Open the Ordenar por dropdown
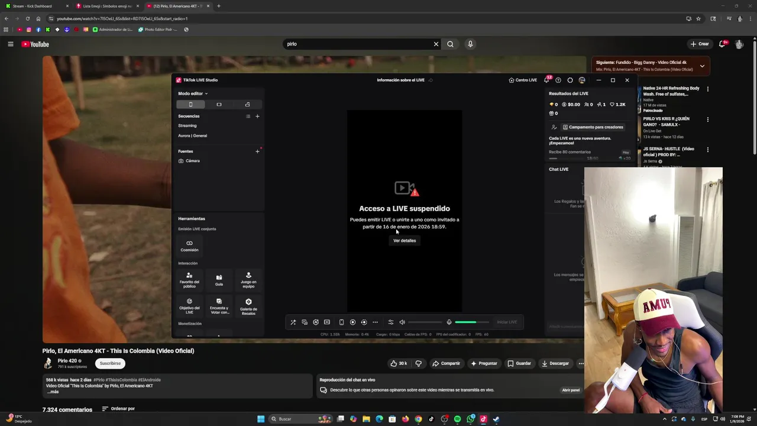The image size is (757, 426). [118, 409]
